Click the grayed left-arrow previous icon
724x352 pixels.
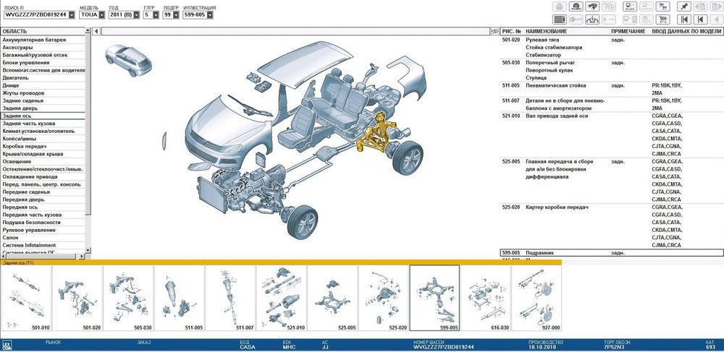pyautogui.click(x=717, y=20)
